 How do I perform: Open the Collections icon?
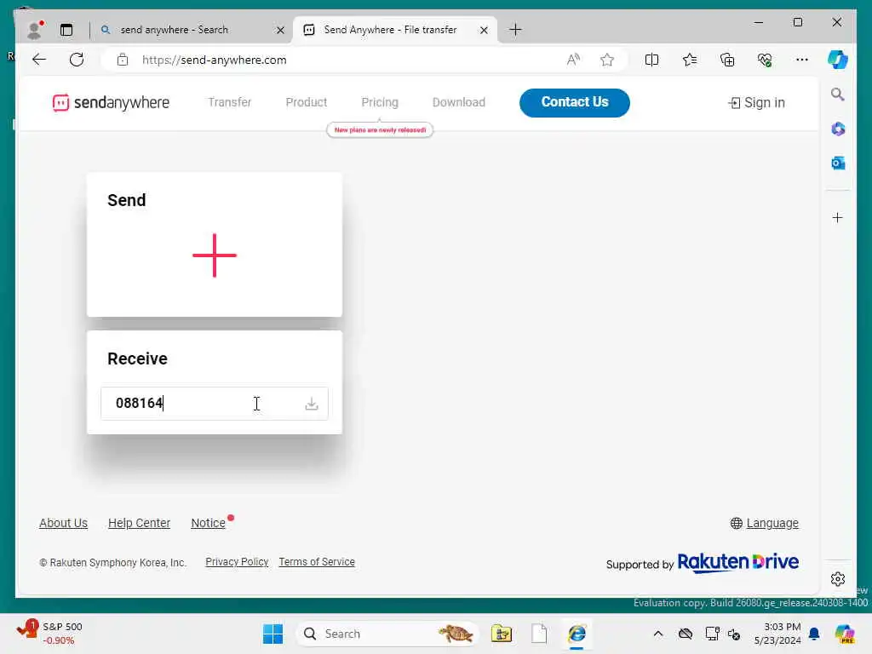(x=727, y=60)
